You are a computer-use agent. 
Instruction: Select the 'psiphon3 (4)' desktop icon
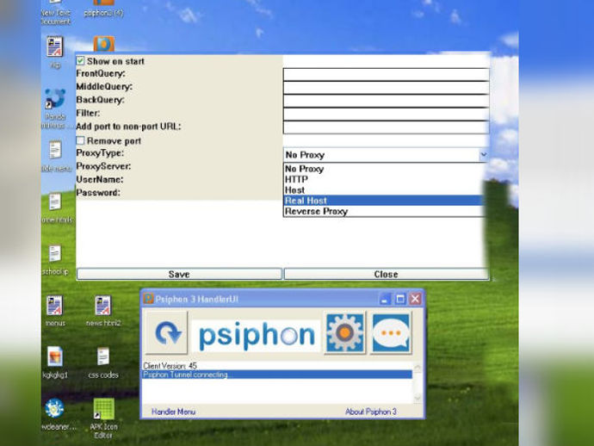click(x=103, y=9)
